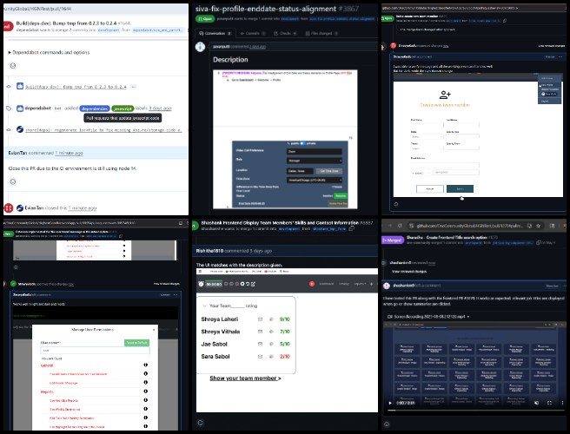Select the Files changed tab in PR #3867
Screen dimensions: 570x434
click(321, 33)
